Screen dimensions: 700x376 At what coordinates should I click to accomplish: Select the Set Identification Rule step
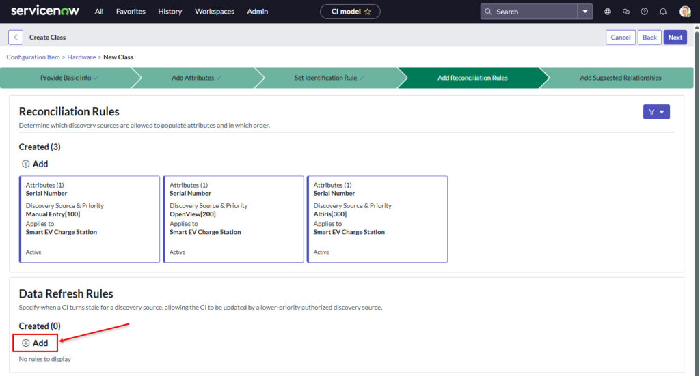[x=329, y=78]
